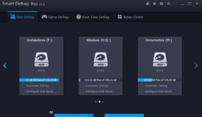Image resolution: width=202 pixels, height=117 pixels.
Task: Click the HDD icon of Windows 10 (L:)
Action: (x=101, y=59)
